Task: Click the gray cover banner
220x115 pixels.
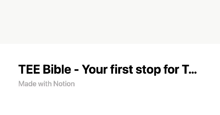Action: [110, 22]
